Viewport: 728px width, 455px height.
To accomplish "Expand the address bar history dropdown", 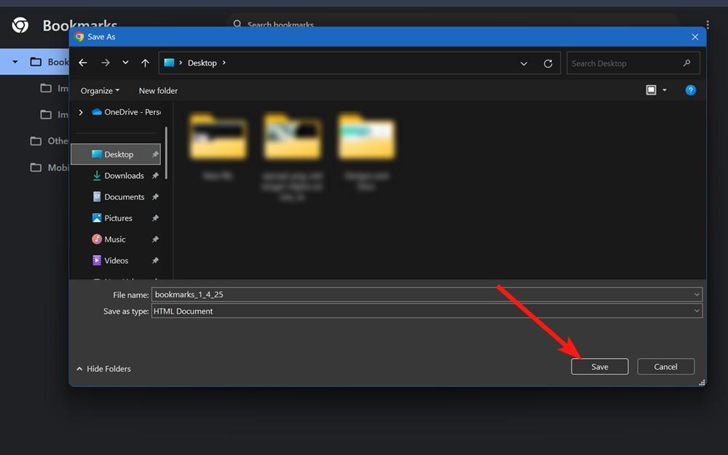I will point(523,63).
